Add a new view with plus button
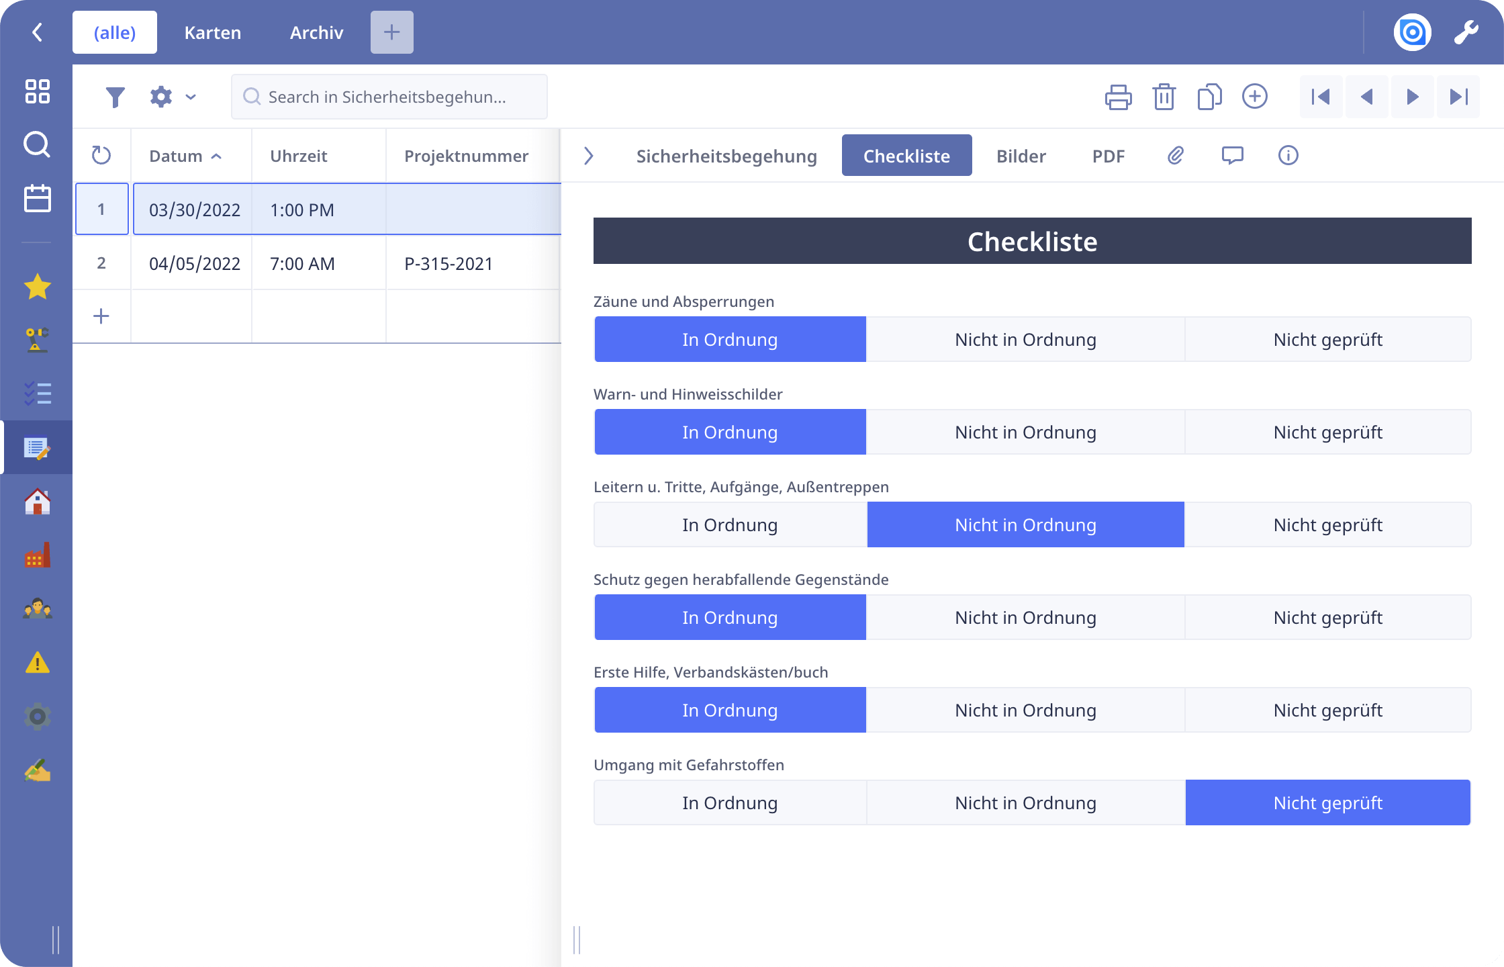 [392, 32]
